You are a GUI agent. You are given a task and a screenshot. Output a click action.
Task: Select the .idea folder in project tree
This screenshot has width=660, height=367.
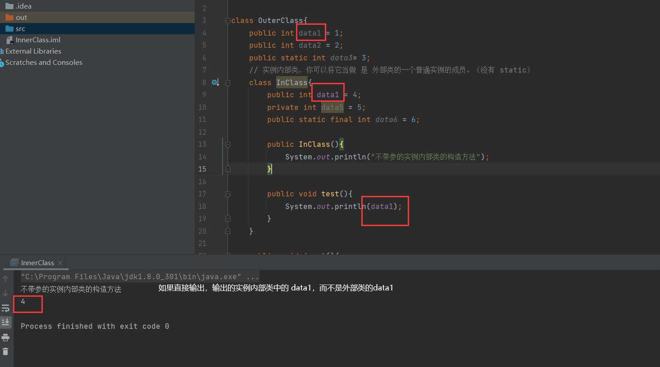pyautogui.click(x=97, y=6)
